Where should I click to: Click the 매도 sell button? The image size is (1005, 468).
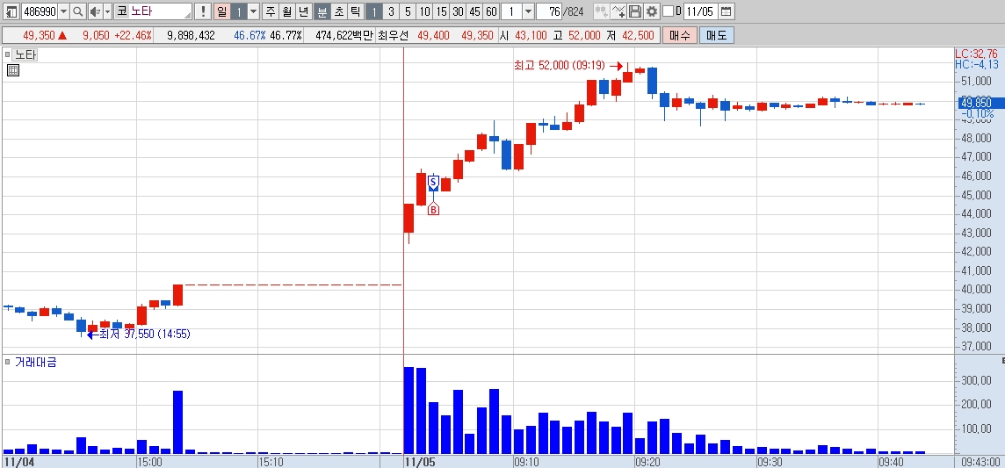coord(717,35)
